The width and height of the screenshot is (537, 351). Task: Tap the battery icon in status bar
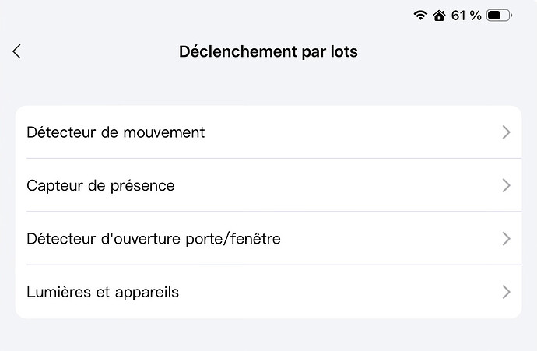[498, 15]
